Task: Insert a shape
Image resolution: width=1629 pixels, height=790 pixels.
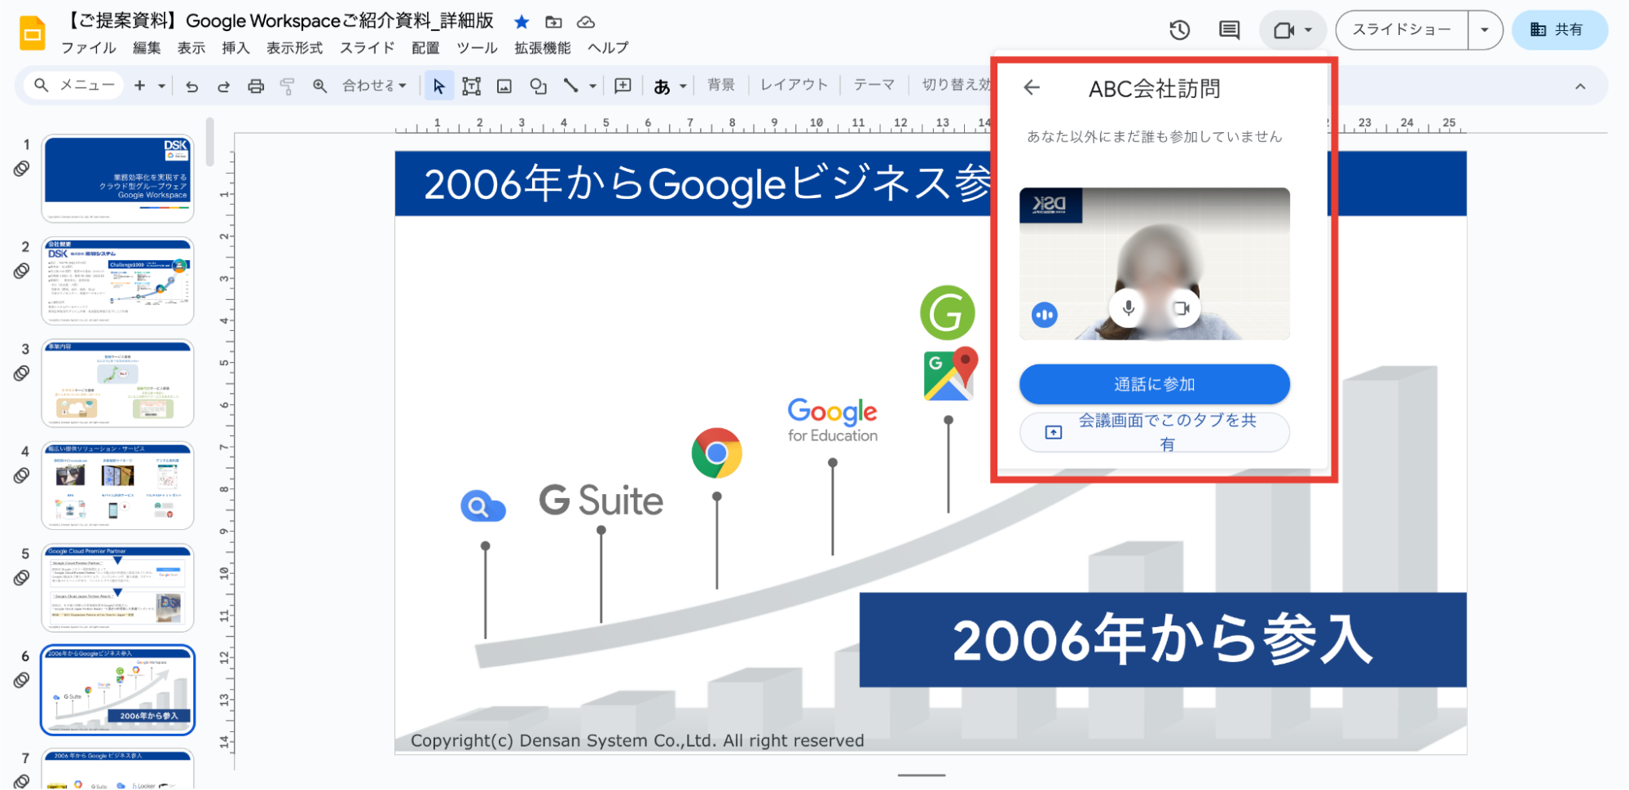Action: click(x=538, y=86)
